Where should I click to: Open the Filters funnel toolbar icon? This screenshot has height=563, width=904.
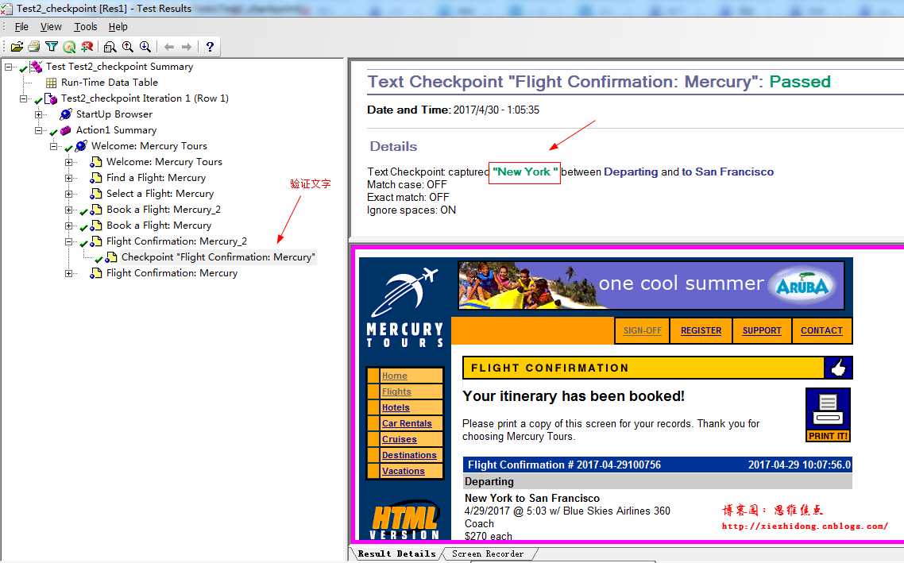(52, 47)
